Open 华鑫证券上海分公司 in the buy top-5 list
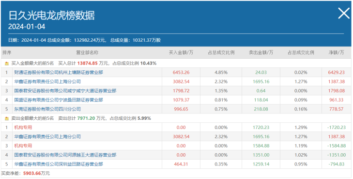The image size is (353, 179). pos(47,81)
